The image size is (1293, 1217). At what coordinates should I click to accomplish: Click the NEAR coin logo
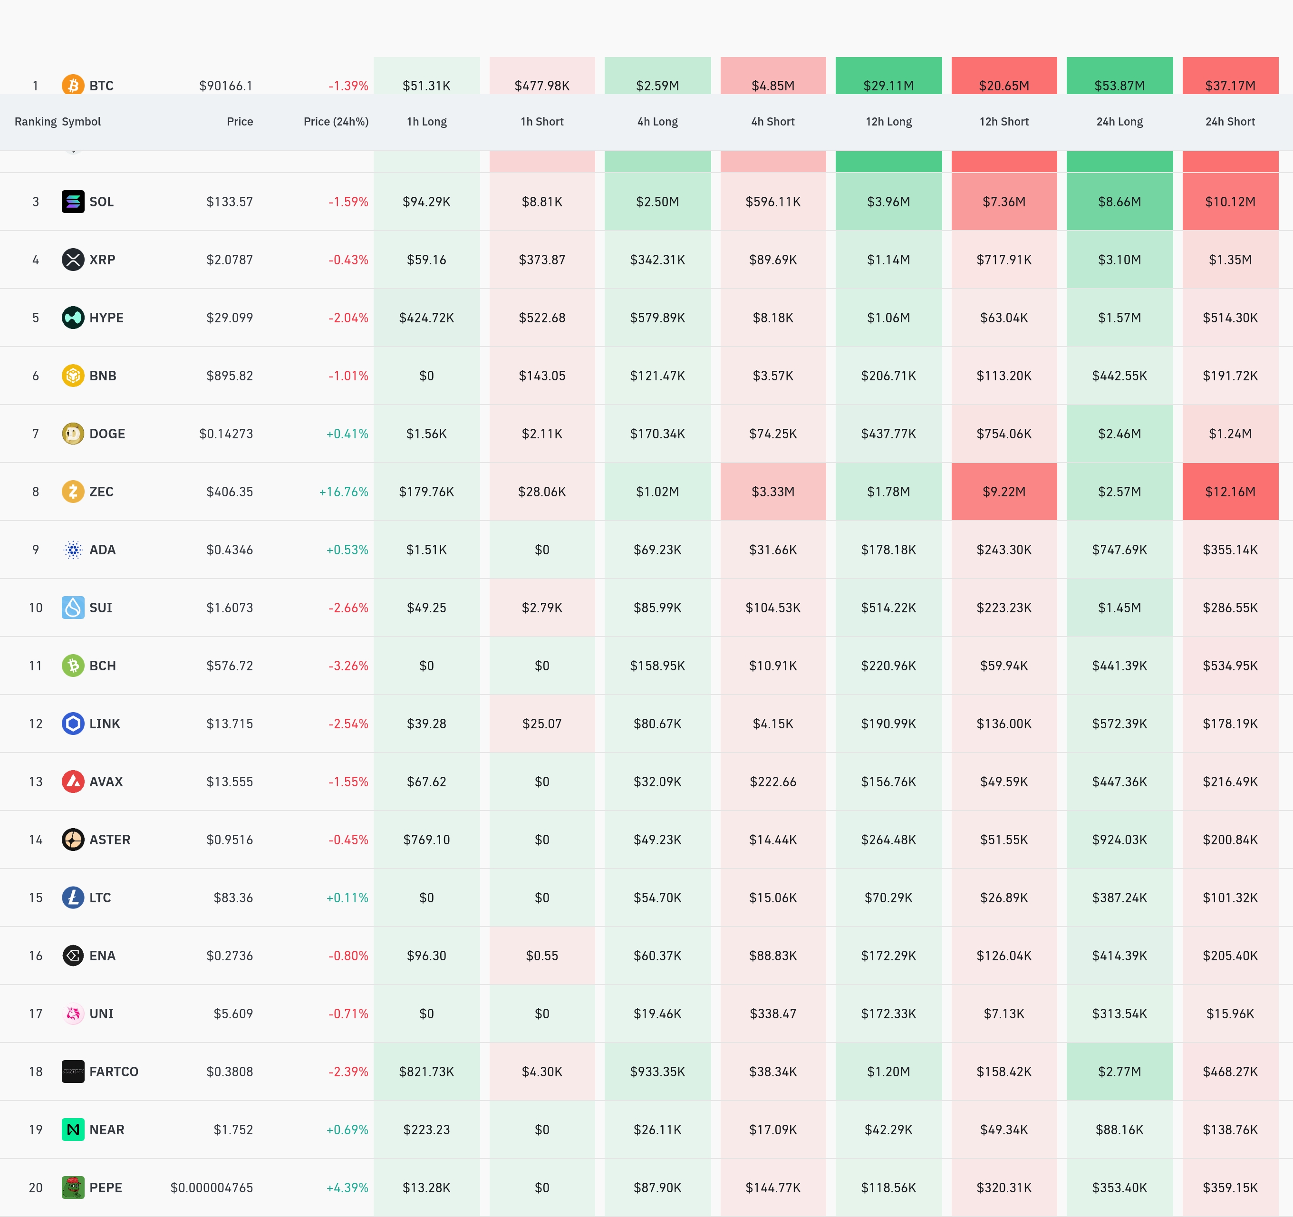73,1129
